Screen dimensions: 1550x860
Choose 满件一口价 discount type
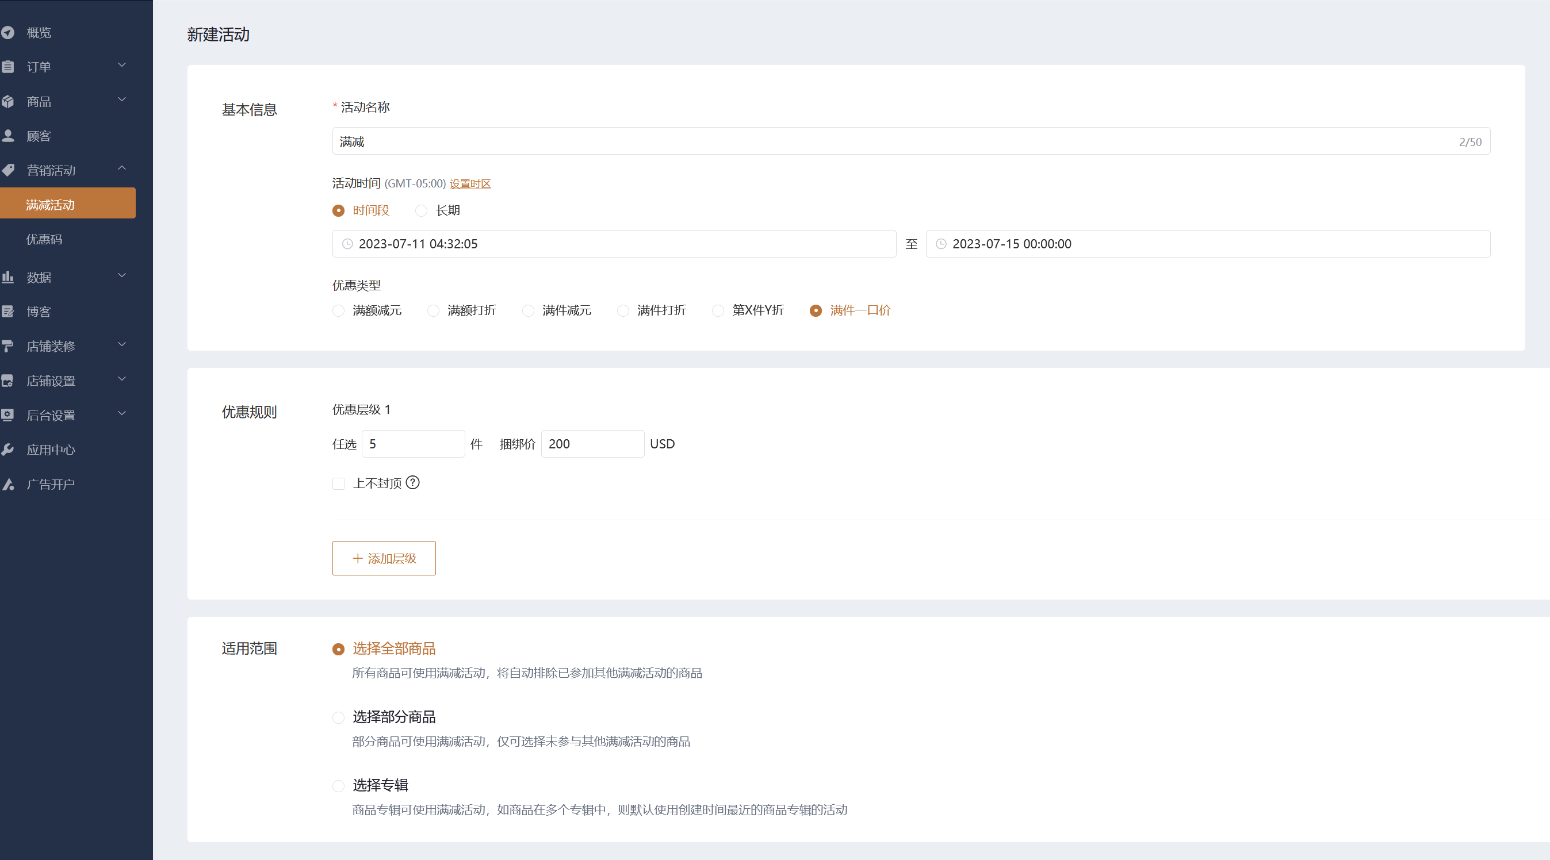(x=816, y=310)
